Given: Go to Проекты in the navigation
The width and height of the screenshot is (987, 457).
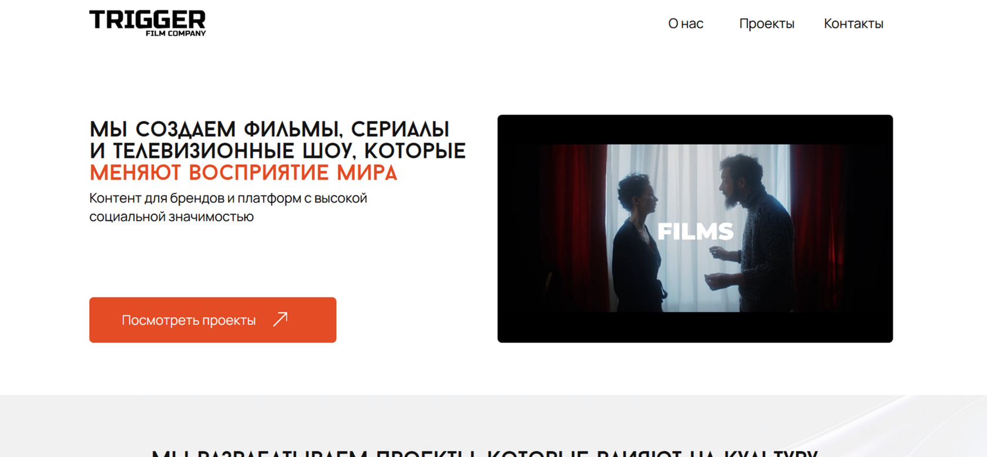Looking at the screenshot, I should point(767,23).
